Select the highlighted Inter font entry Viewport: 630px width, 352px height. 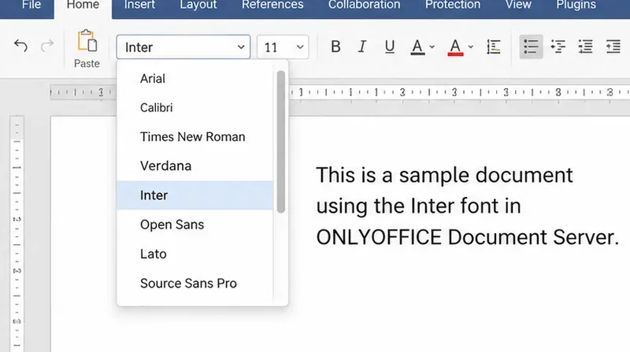tap(195, 195)
